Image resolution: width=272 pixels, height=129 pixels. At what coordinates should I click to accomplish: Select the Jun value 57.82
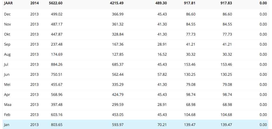click(x=162, y=74)
